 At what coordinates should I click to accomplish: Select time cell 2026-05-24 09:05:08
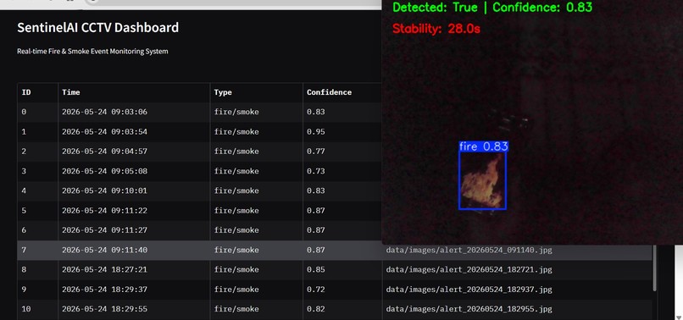click(134, 171)
